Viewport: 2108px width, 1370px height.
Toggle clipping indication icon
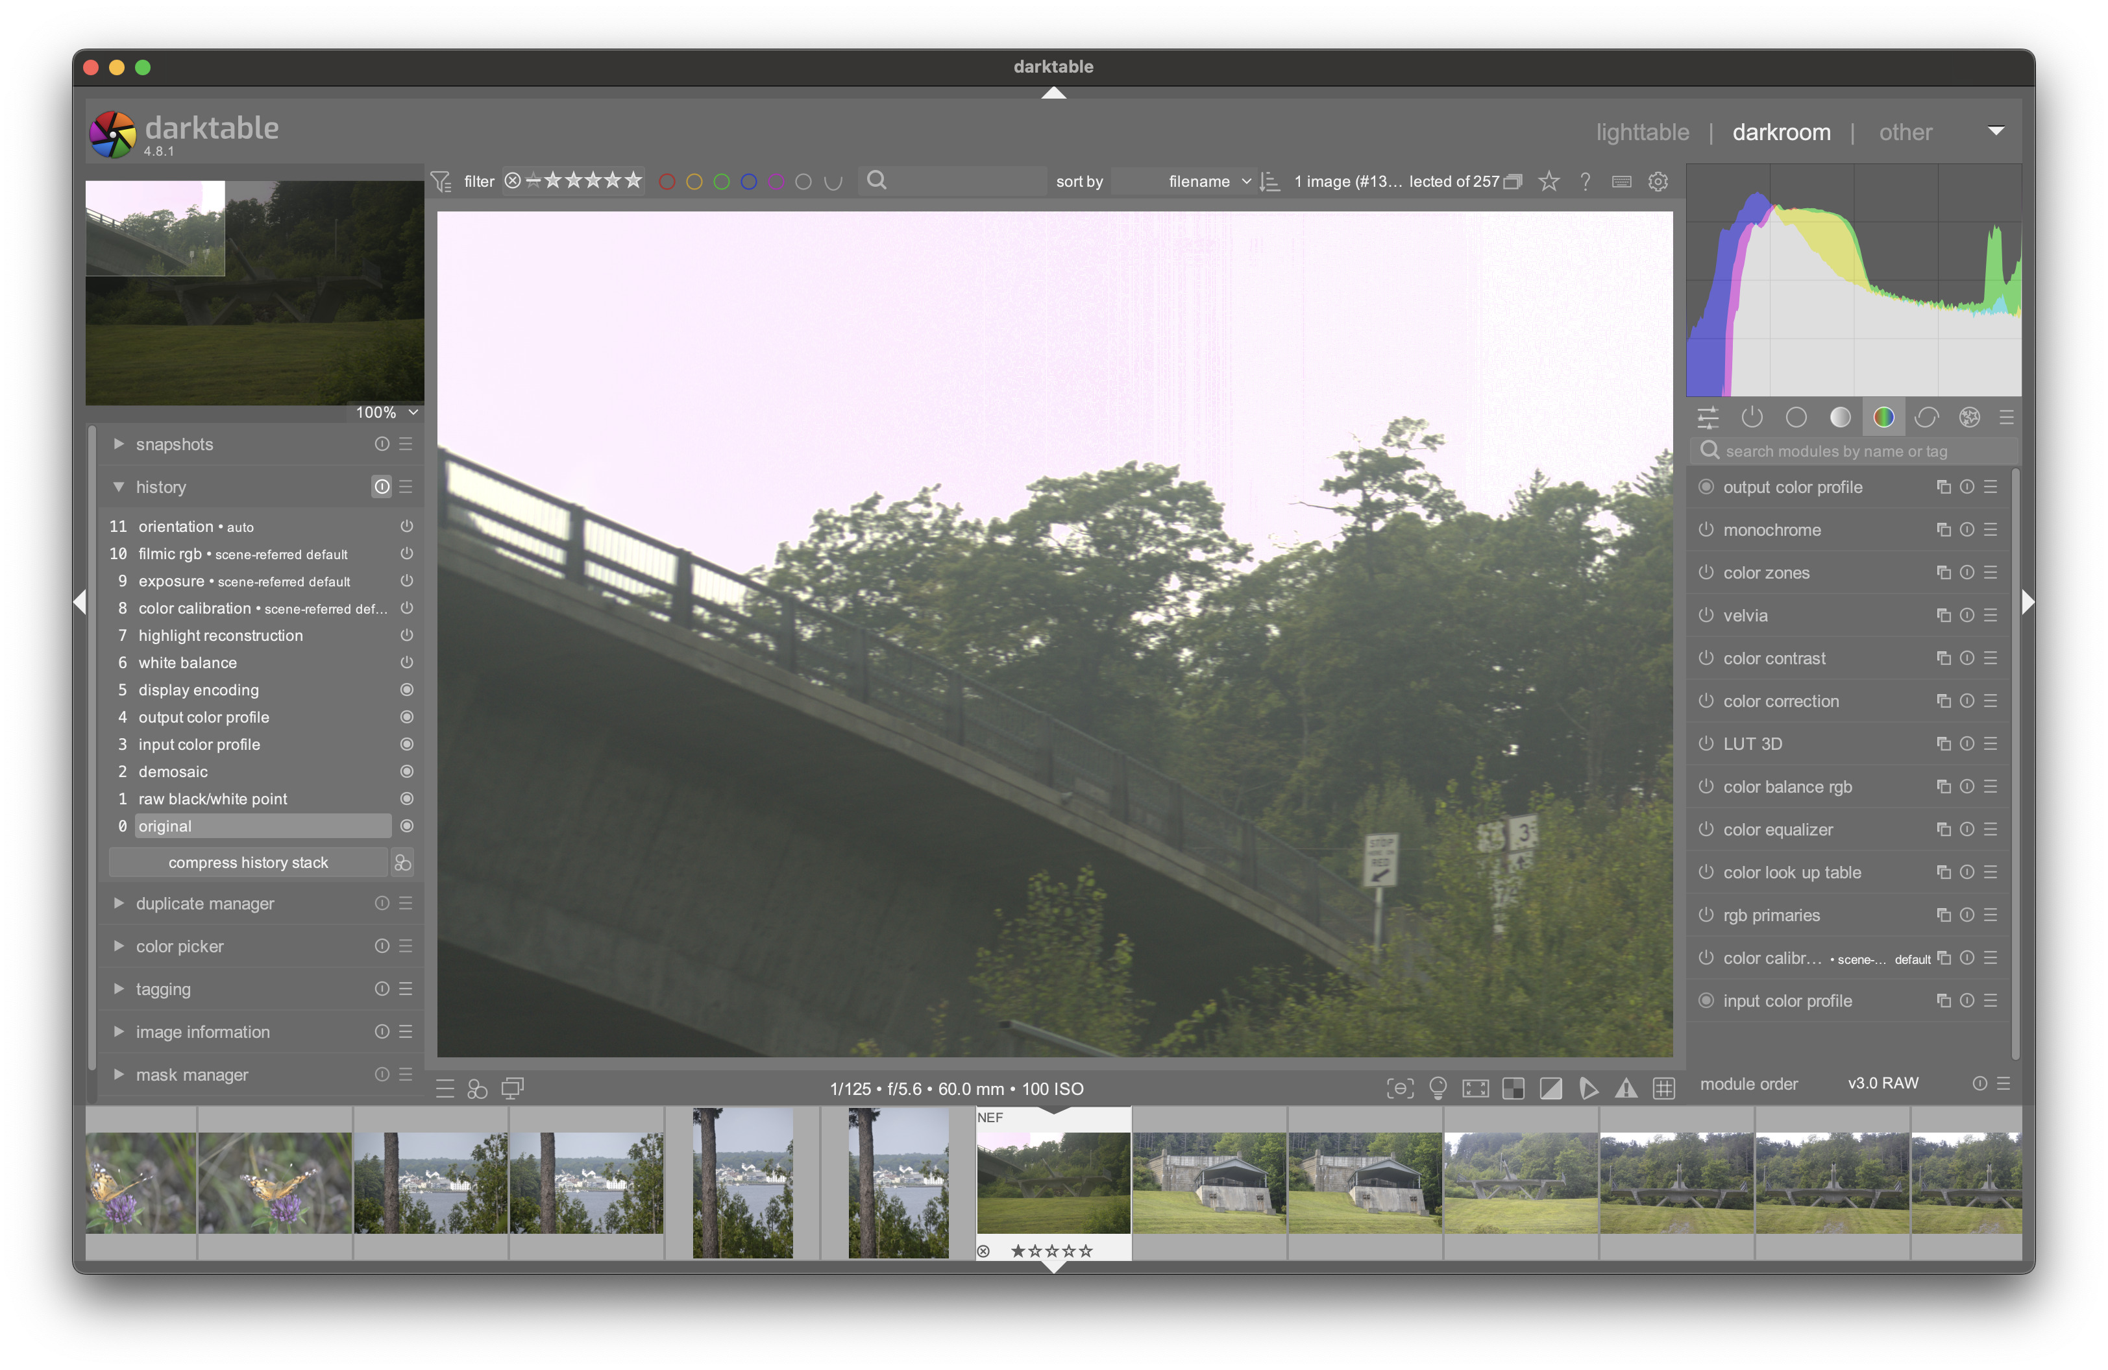tap(1551, 1088)
